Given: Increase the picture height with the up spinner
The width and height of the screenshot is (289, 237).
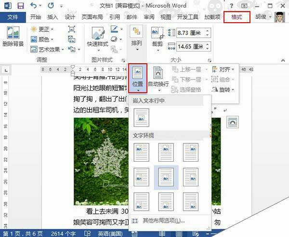Looking at the screenshot, I should (x=208, y=31).
